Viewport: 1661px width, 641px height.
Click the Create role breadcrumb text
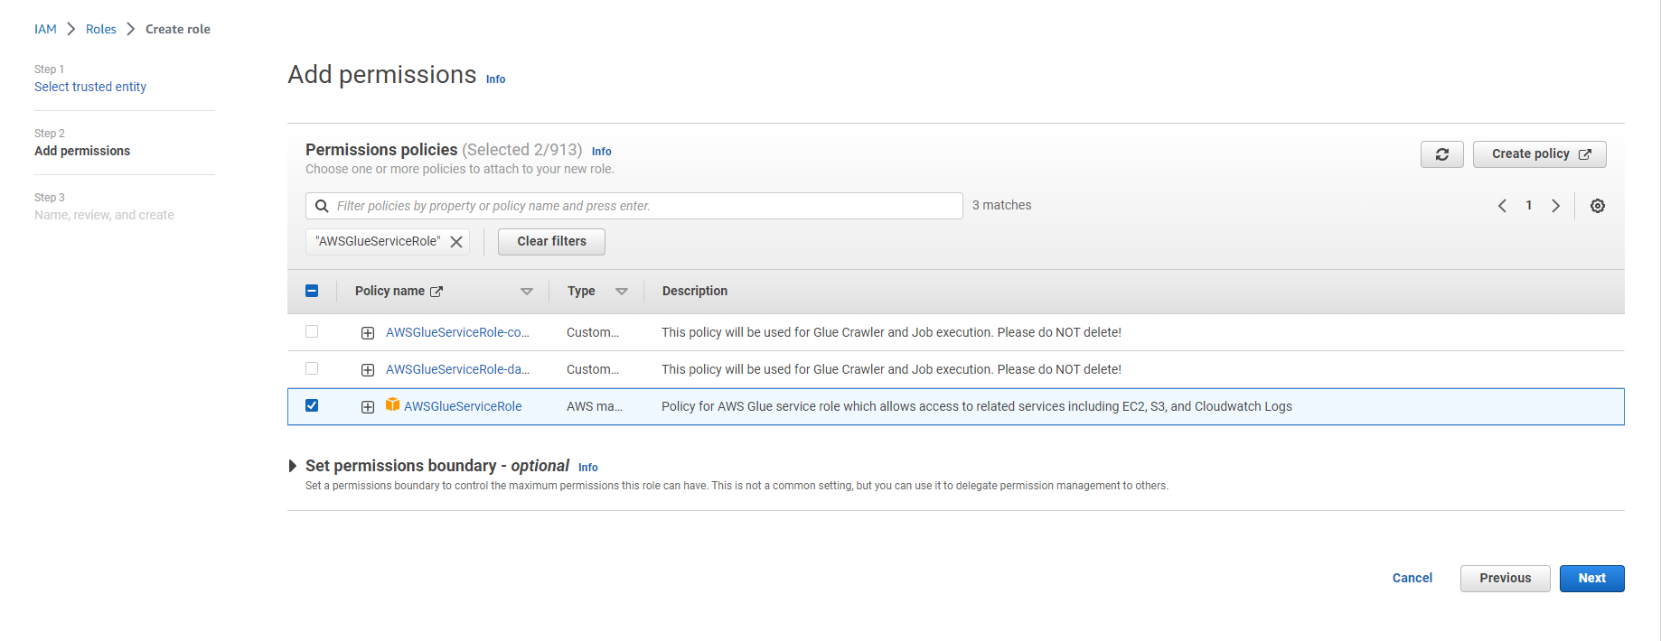click(x=177, y=29)
